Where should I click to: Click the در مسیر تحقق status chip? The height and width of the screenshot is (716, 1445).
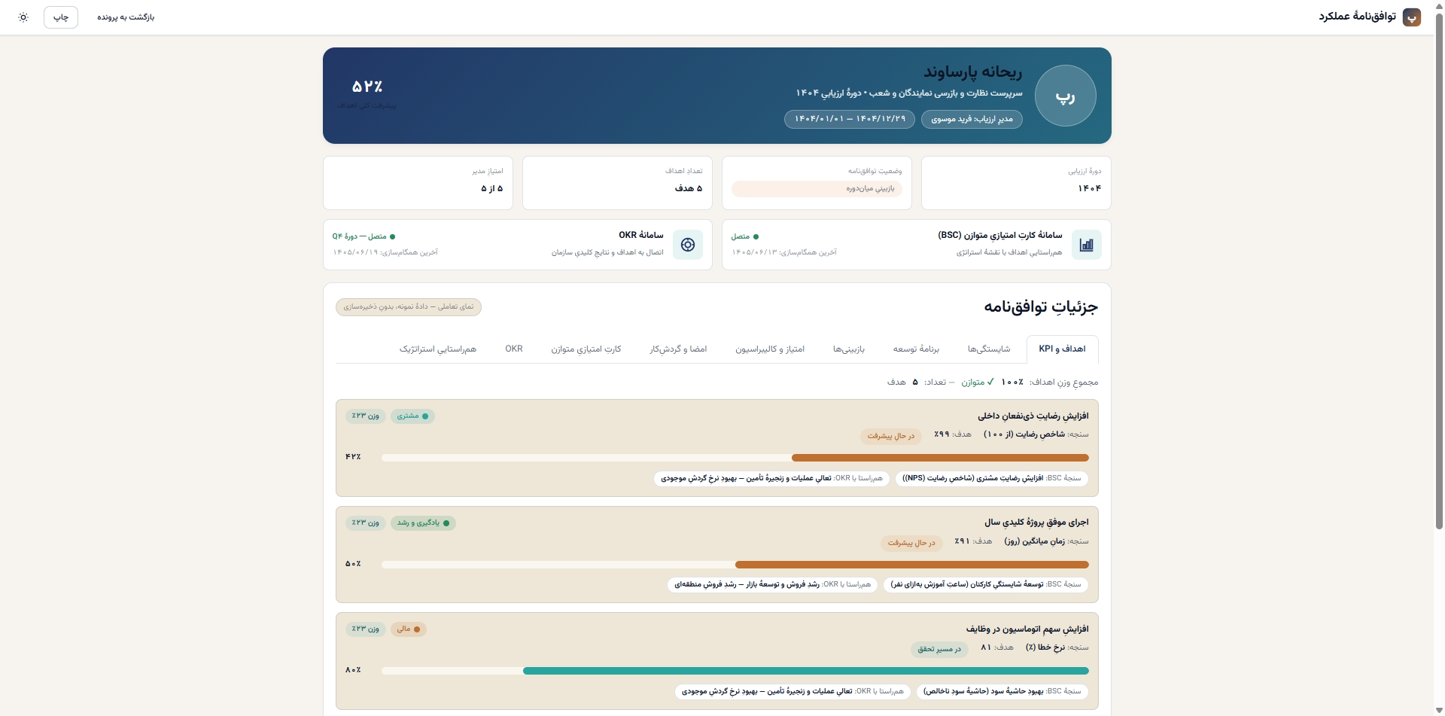938,649
